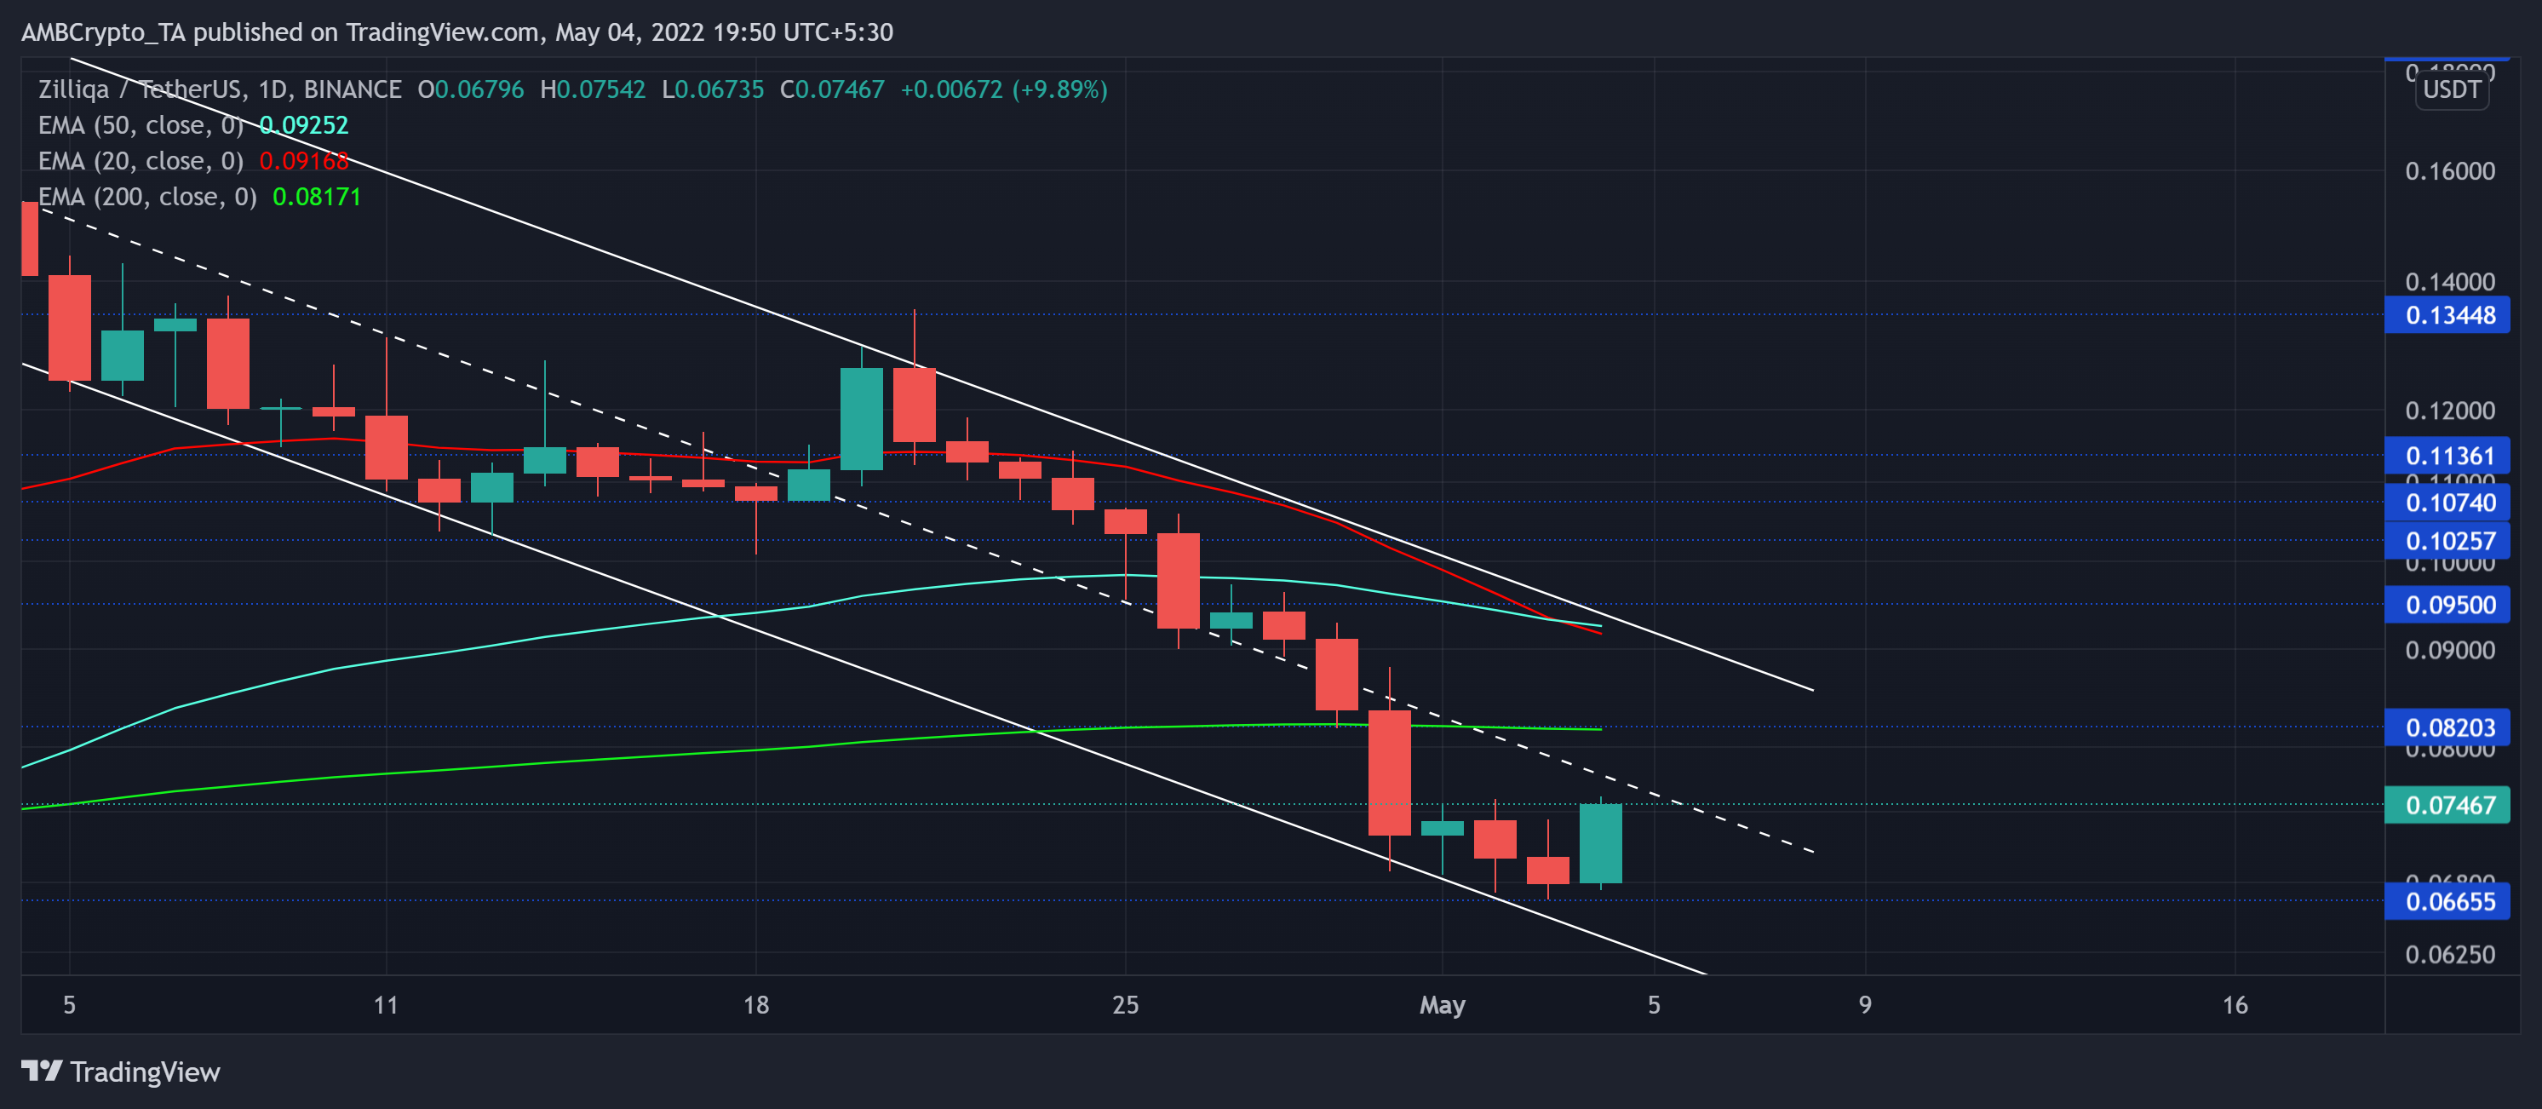Click the +9.89% change value

coord(1059,89)
